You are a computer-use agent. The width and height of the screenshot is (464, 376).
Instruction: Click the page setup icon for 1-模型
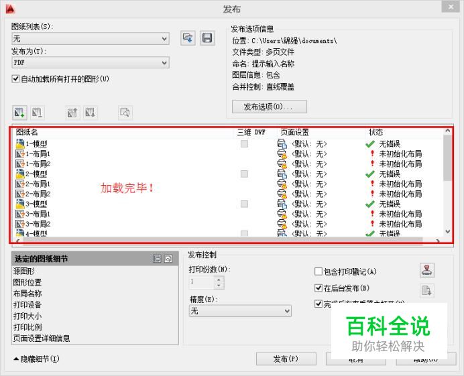tap(282, 144)
